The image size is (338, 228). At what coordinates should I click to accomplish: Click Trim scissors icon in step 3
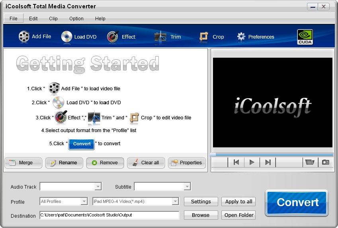click(x=94, y=118)
